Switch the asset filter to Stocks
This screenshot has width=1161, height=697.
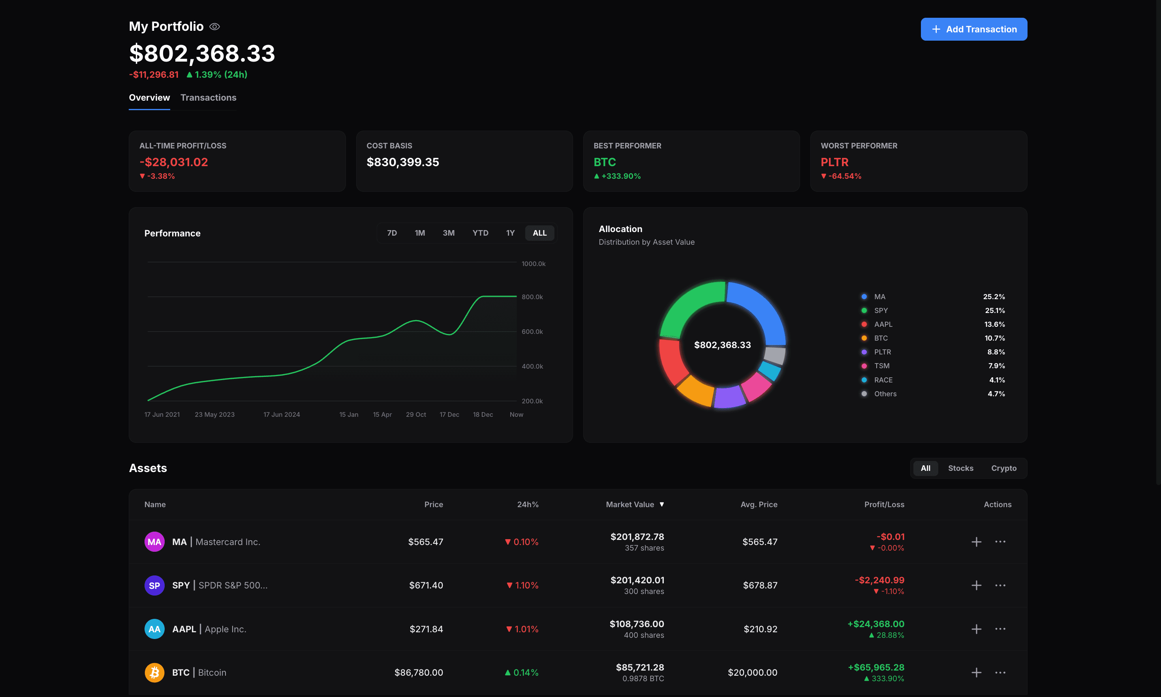pos(960,468)
